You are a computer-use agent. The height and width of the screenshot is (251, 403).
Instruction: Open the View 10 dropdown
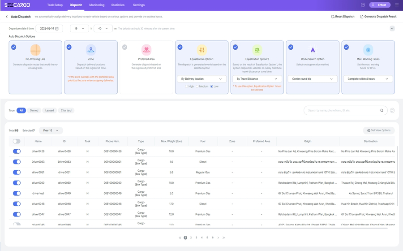pos(51,130)
